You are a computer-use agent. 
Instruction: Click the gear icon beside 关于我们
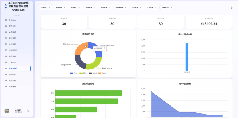(6, 32)
